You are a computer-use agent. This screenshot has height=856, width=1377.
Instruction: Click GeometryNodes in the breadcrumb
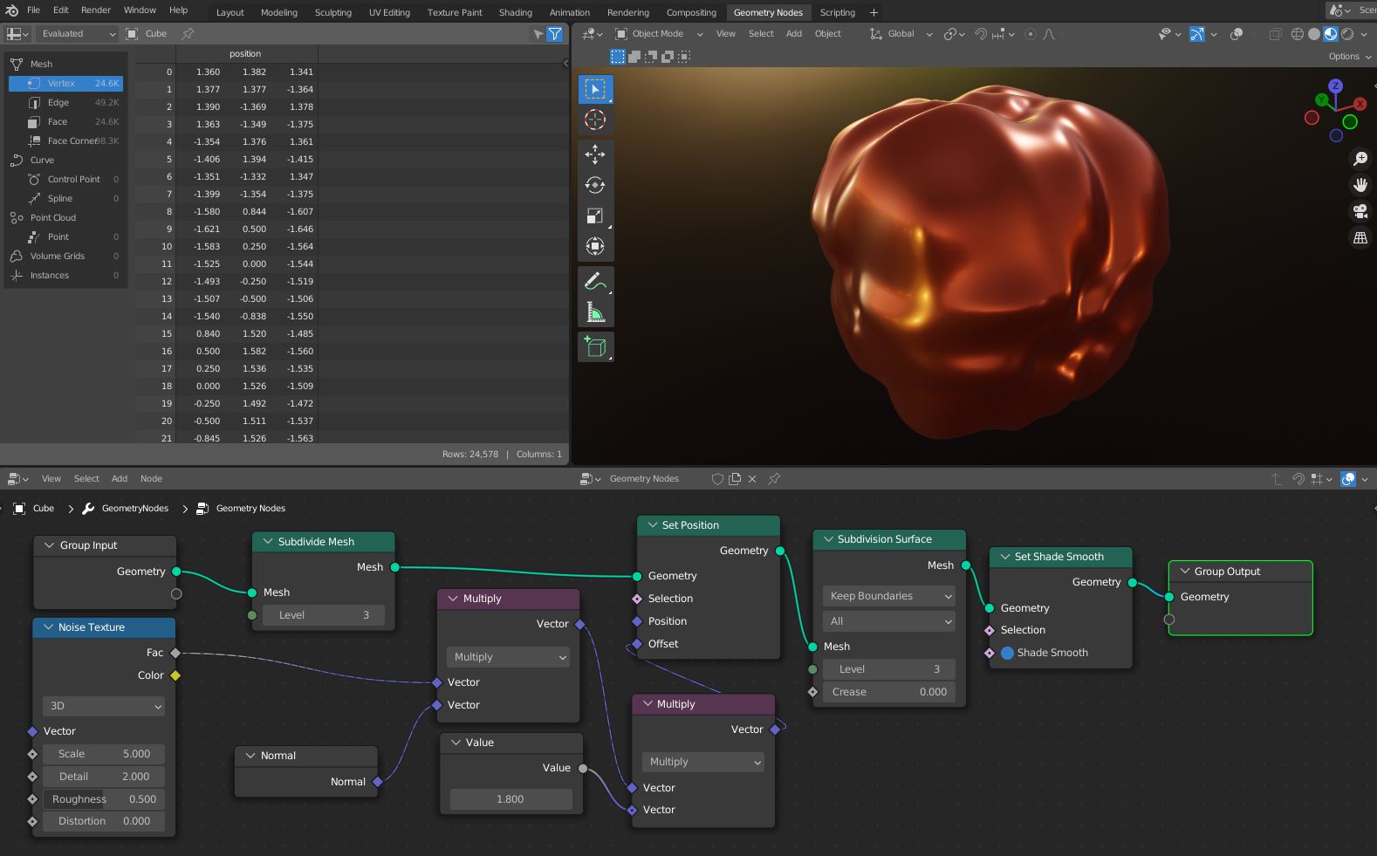pyautogui.click(x=134, y=509)
